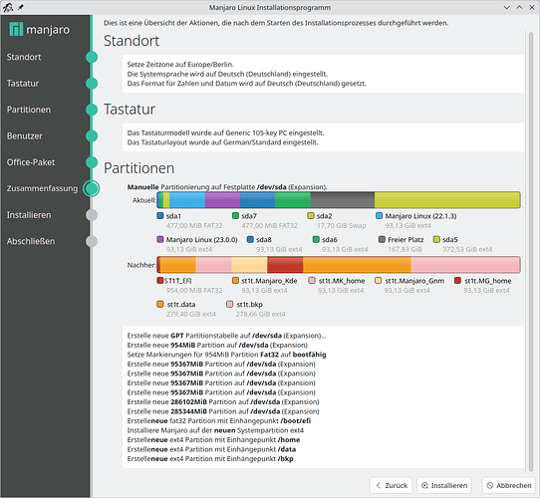Click the sda7 green legend swatch
Image resolution: width=540 pixels, height=498 pixels.
pyautogui.click(x=235, y=215)
